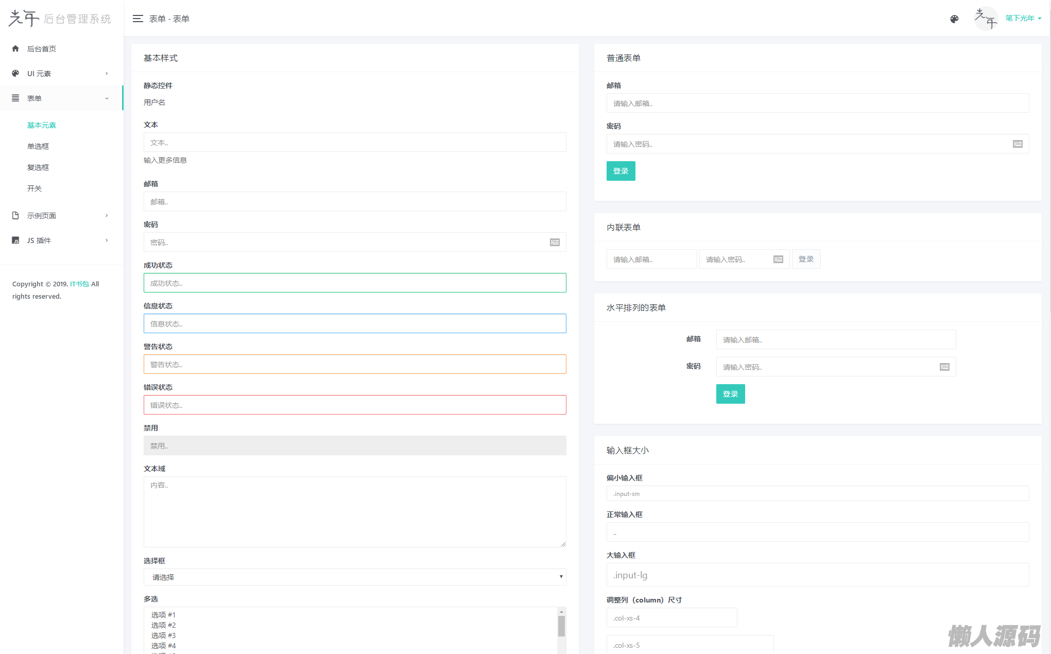
Task: Click the JS 插件 sidebar icon
Action: [15, 240]
